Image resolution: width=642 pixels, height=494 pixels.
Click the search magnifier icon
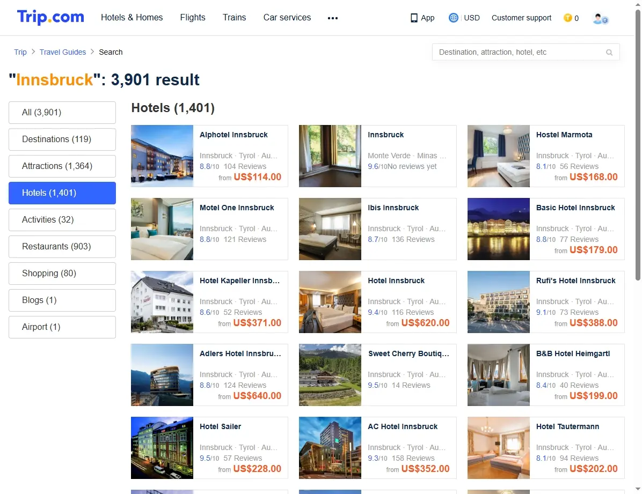point(609,53)
